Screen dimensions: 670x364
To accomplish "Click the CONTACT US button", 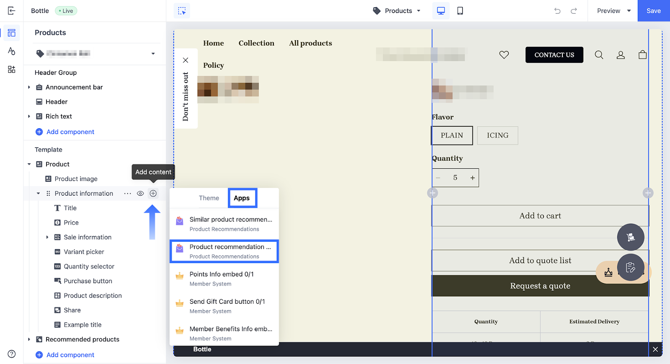I will [x=554, y=55].
